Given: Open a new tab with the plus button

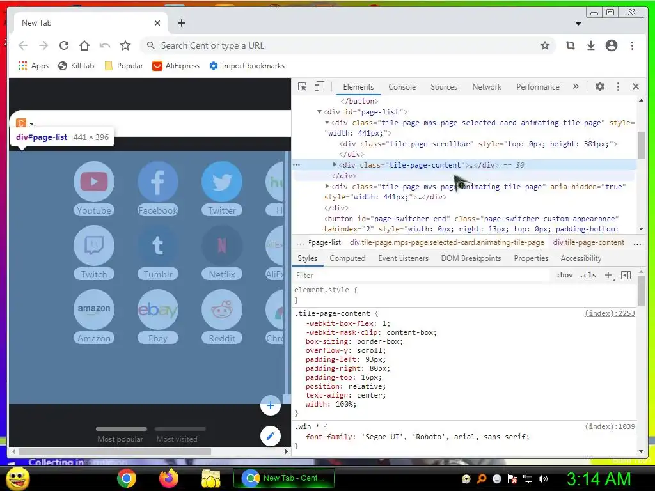Looking at the screenshot, I should (x=181, y=23).
